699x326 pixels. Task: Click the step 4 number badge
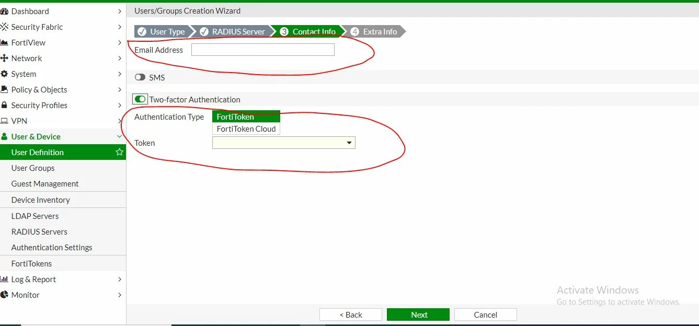355,31
